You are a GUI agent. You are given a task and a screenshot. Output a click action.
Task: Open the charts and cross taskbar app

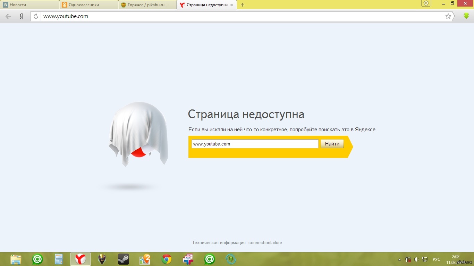point(188,259)
